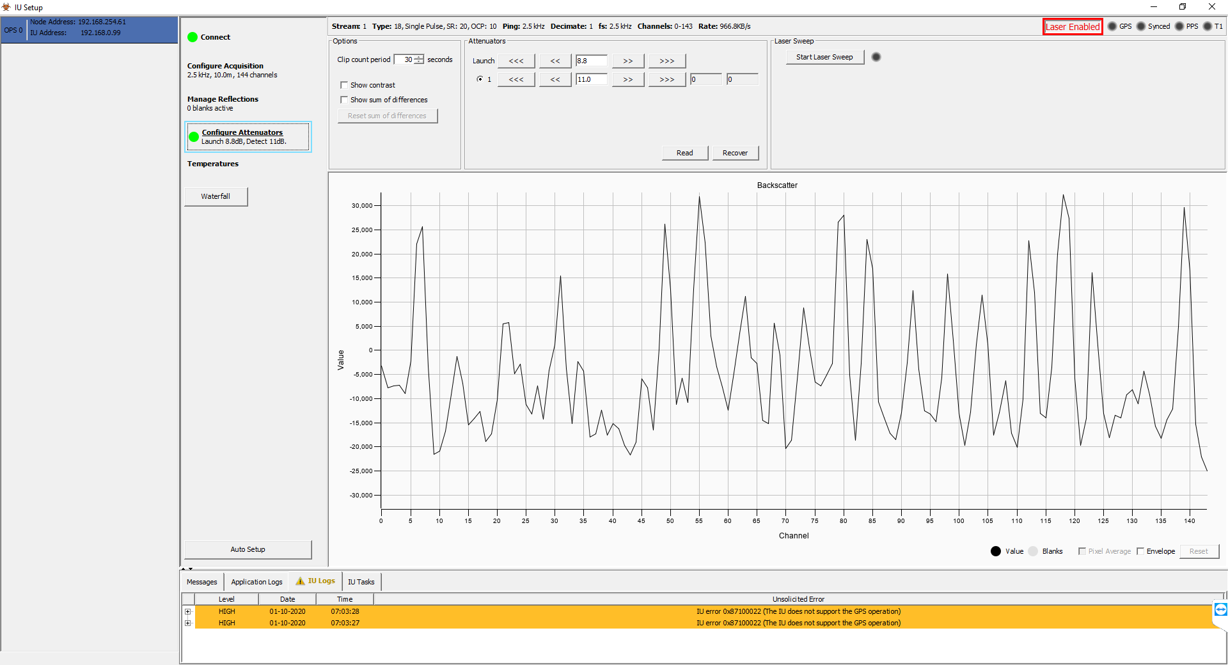Click the Laser Sweep status indicator circle
1228x665 pixels.
pos(876,56)
